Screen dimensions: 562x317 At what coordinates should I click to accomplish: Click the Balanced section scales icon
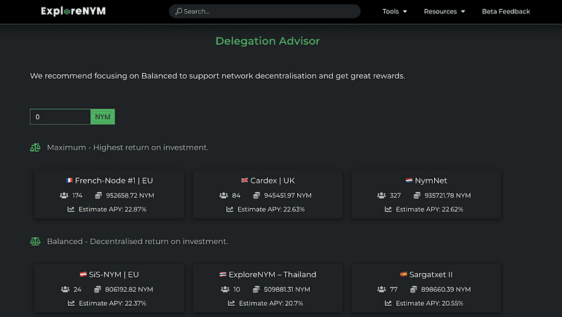pyautogui.click(x=35, y=241)
